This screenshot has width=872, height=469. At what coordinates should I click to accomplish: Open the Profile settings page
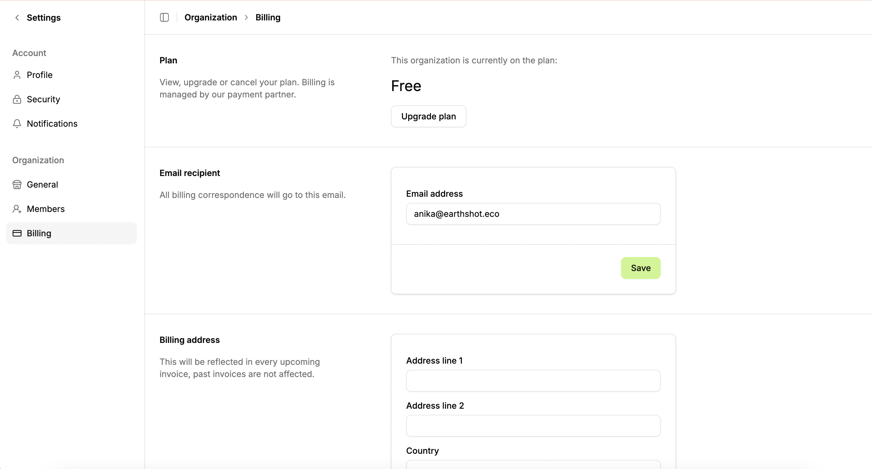pos(40,75)
